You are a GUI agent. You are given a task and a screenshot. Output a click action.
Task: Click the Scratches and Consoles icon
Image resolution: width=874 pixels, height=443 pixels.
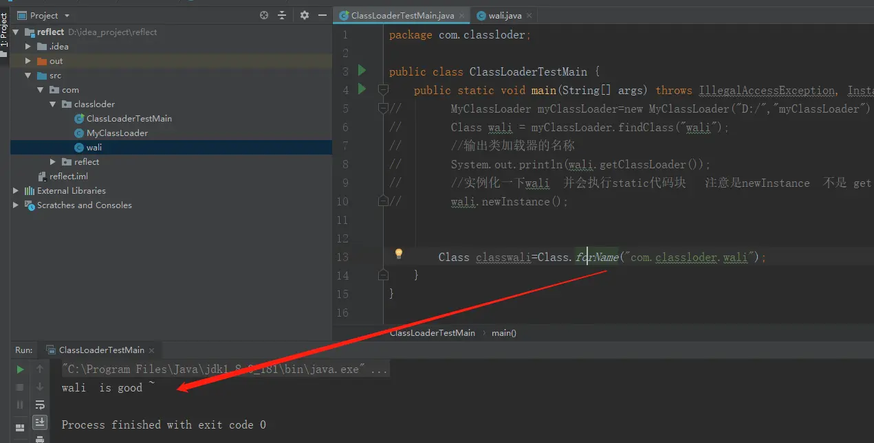[x=30, y=205]
